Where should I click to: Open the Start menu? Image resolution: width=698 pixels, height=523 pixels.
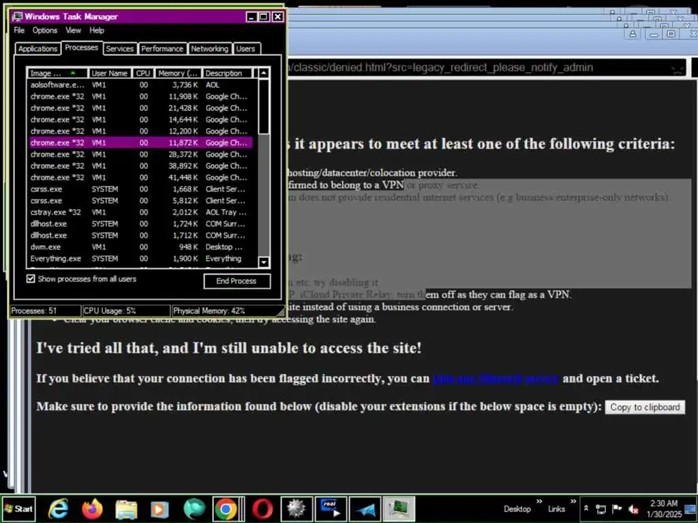coord(18,509)
